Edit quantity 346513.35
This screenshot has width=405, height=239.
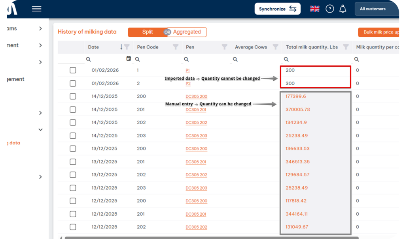click(x=297, y=162)
